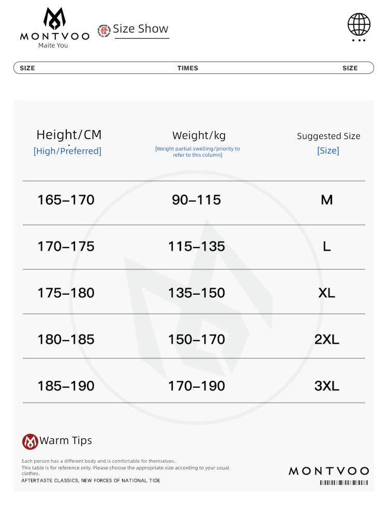
Task: Click the blue weight partial swelling note
Action: click(198, 151)
